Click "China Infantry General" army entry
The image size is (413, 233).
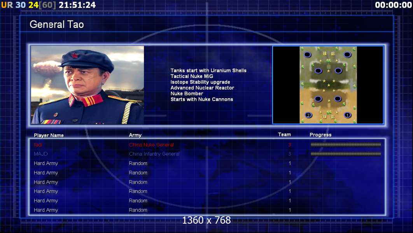click(154, 154)
